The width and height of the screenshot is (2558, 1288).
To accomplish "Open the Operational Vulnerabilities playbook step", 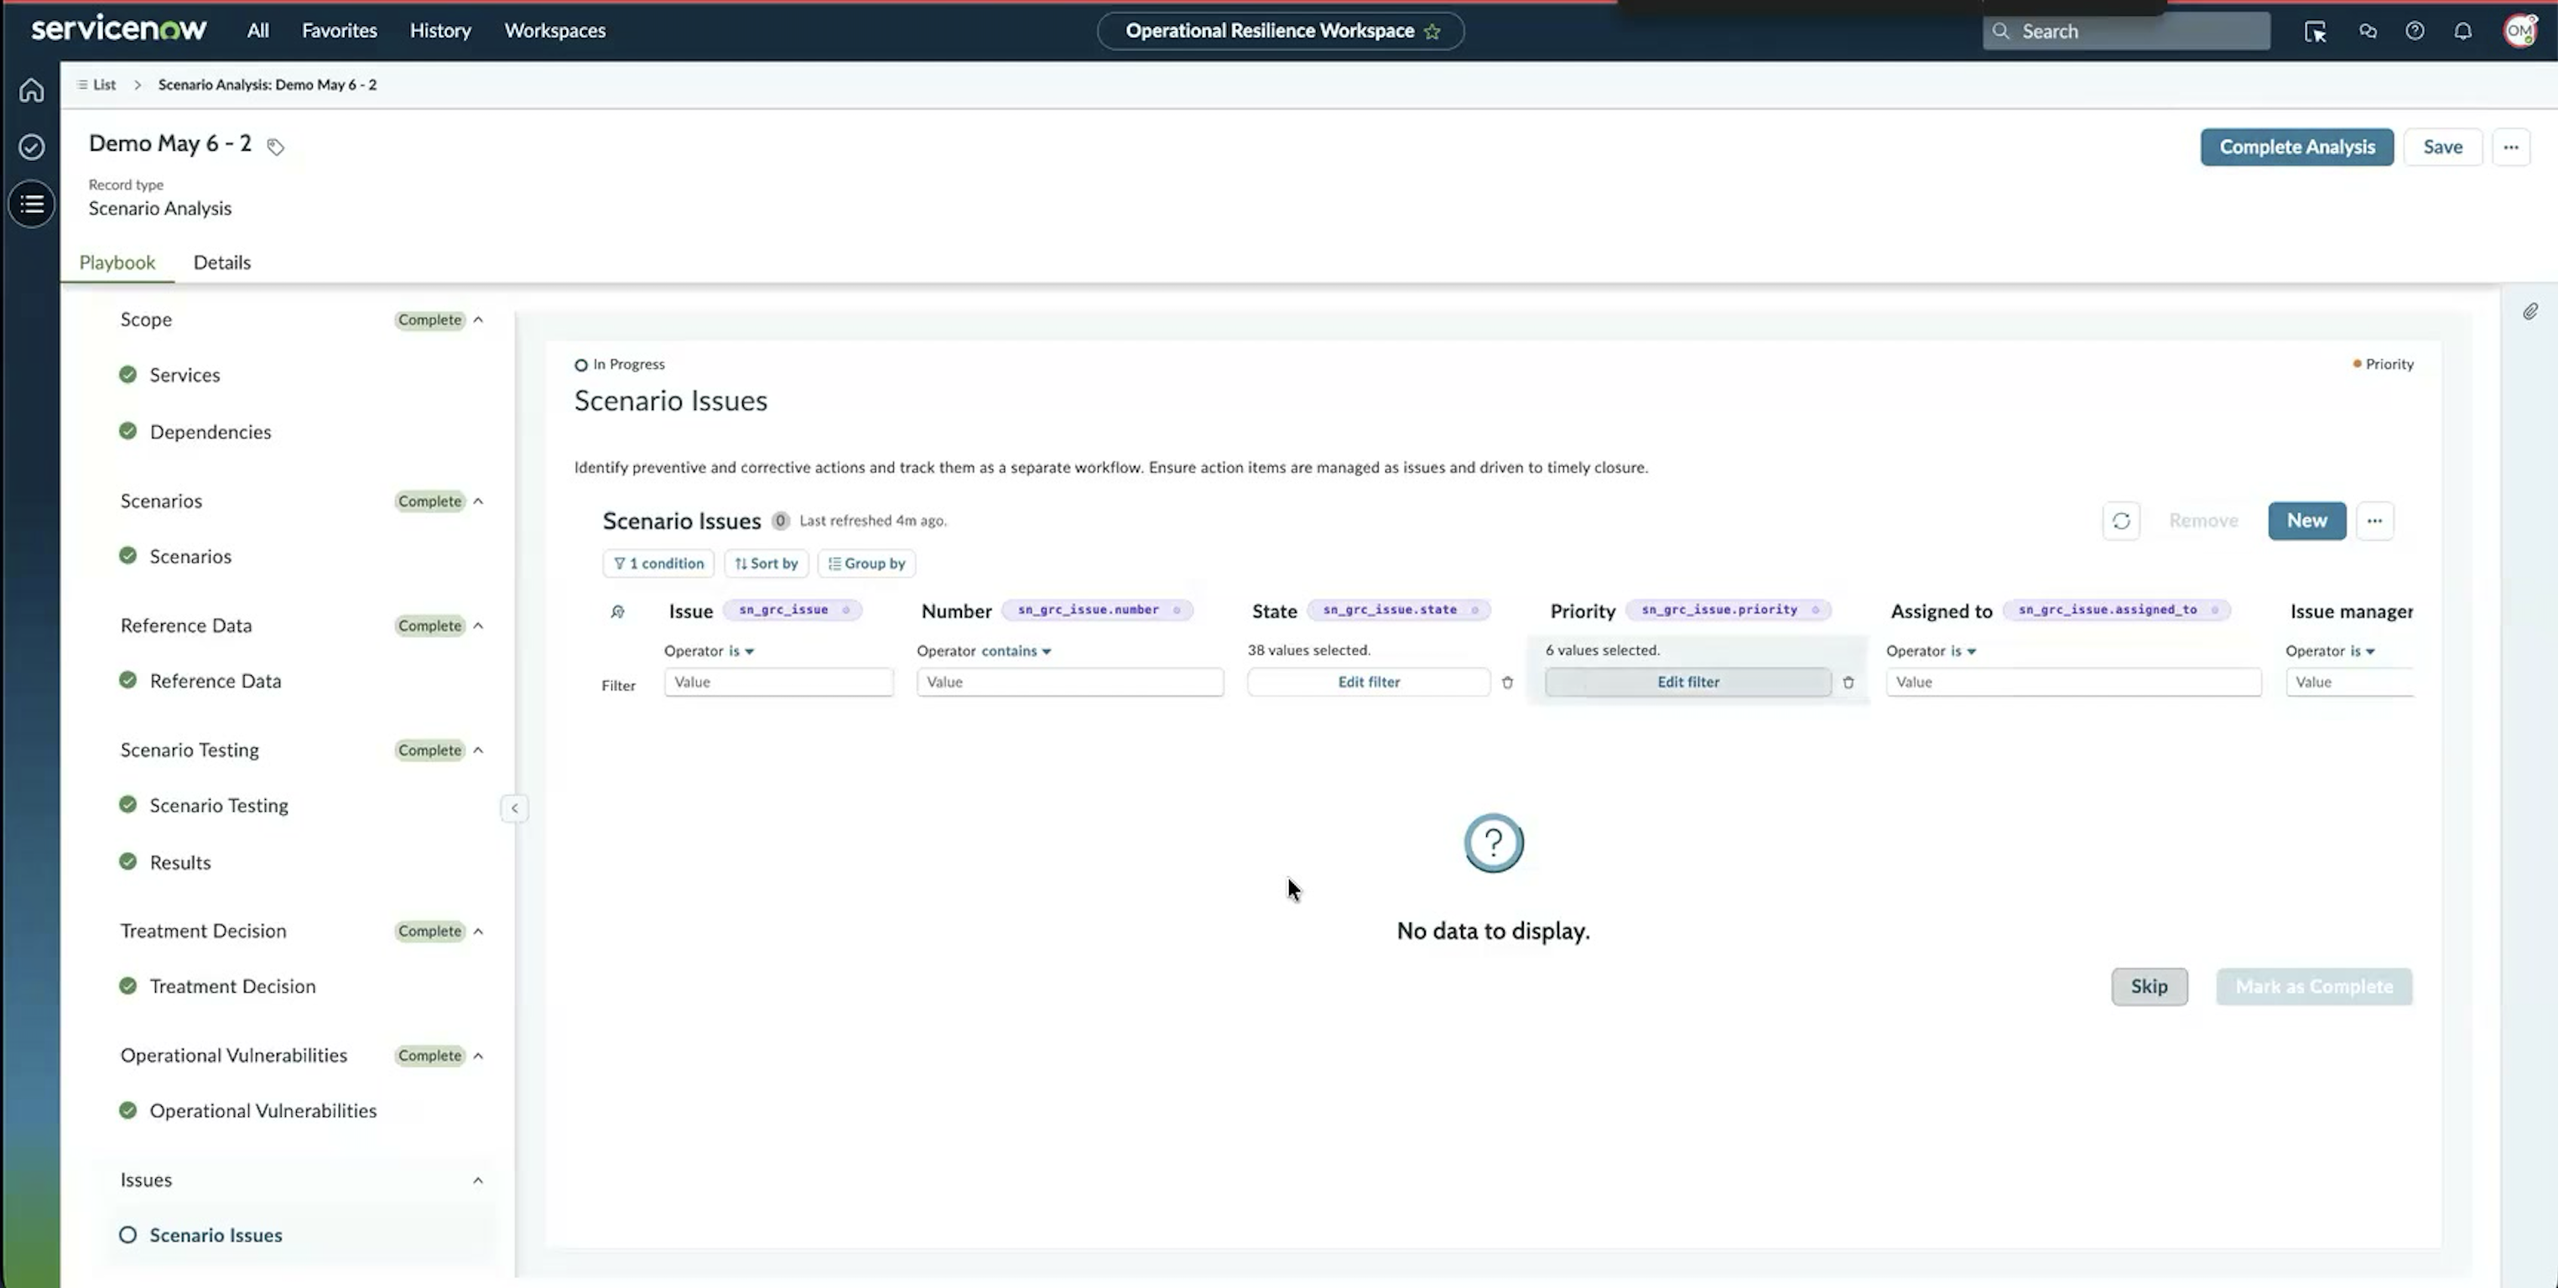I will pyautogui.click(x=263, y=1111).
